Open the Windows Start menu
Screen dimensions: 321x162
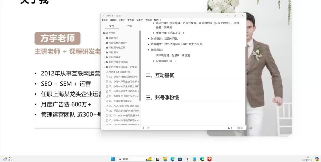click(113, 159)
